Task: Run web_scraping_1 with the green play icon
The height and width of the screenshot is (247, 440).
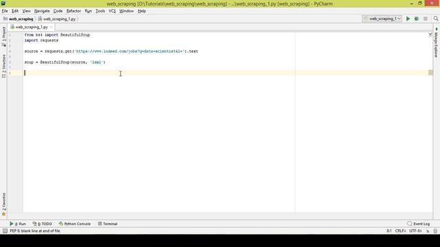Action: (408, 19)
